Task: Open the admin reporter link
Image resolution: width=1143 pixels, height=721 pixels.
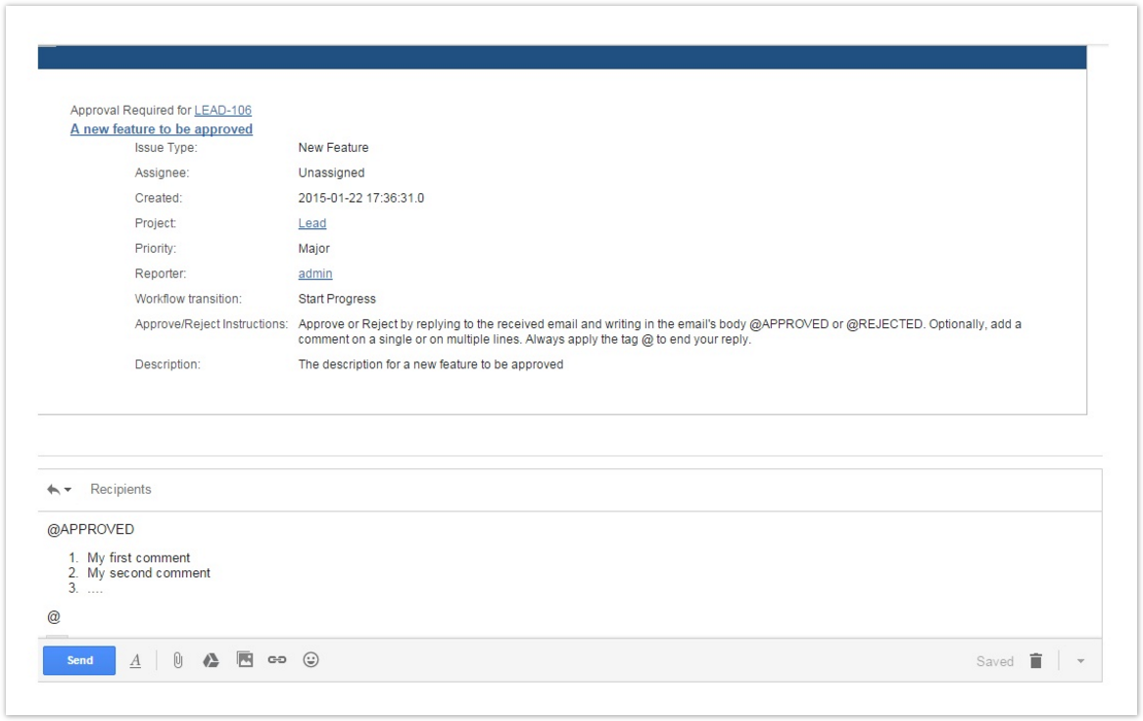Action: click(x=315, y=274)
